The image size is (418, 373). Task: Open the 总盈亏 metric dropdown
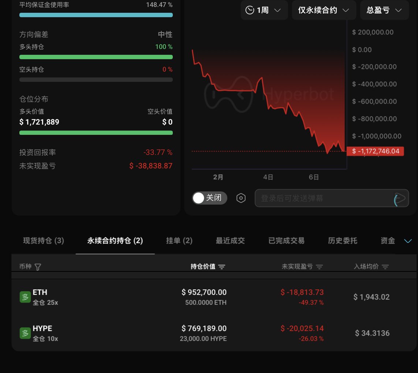click(x=384, y=10)
